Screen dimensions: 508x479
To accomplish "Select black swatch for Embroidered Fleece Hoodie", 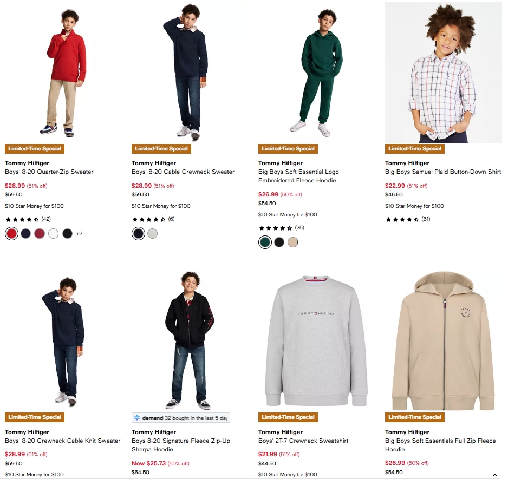I will click(279, 242).
